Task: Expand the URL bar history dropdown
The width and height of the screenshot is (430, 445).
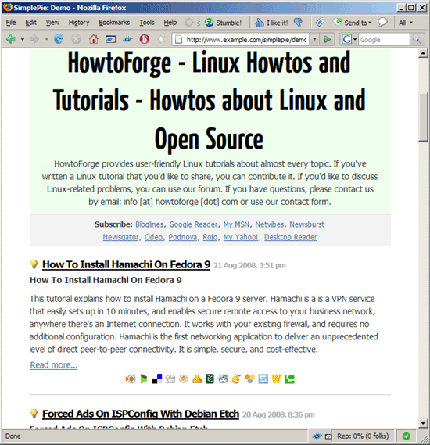Action: [x=314, y=39]
